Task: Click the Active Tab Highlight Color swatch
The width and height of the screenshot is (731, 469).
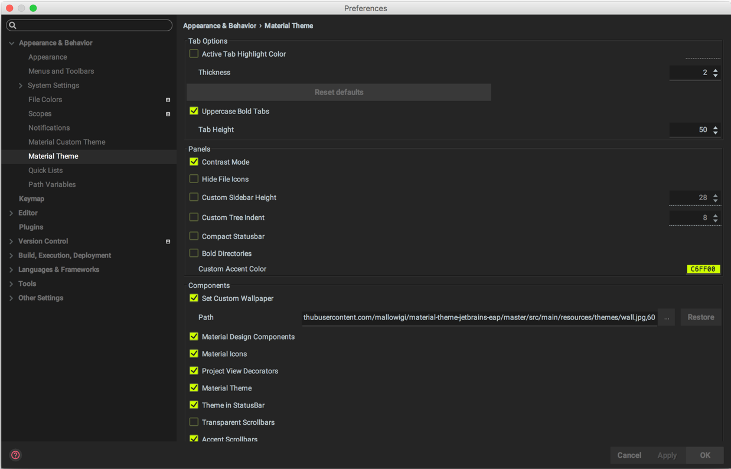Action: click(x=703, y=54)
